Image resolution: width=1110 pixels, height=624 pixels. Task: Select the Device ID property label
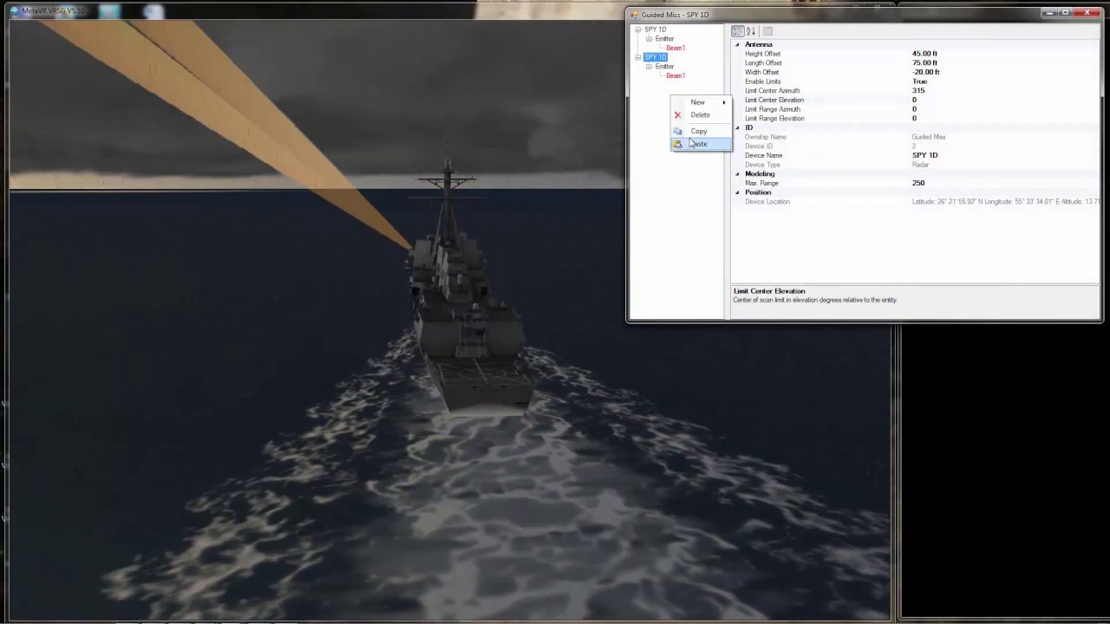[759, 146]
